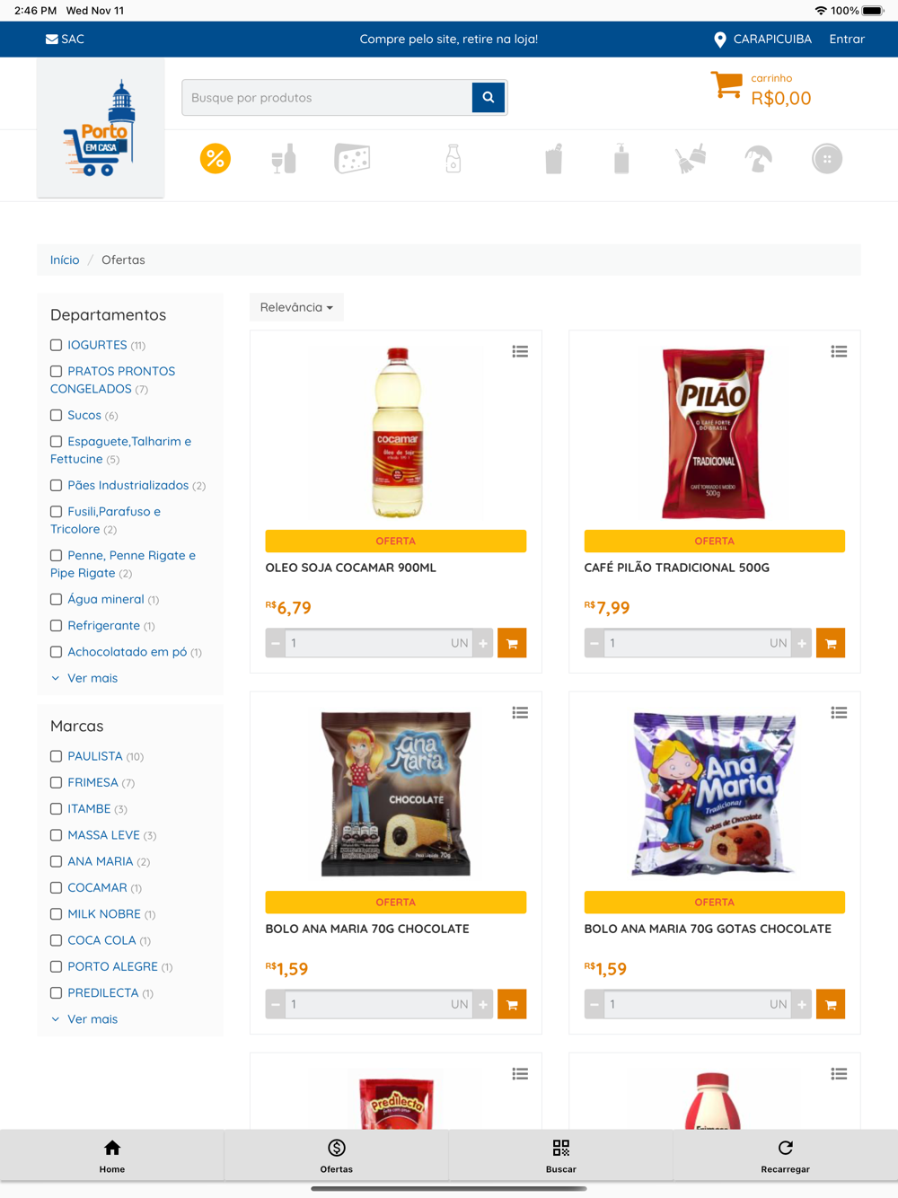Tap the CARAPICUIBA location pin
This screenshot has width=898, height=1198.
(719, 40)
